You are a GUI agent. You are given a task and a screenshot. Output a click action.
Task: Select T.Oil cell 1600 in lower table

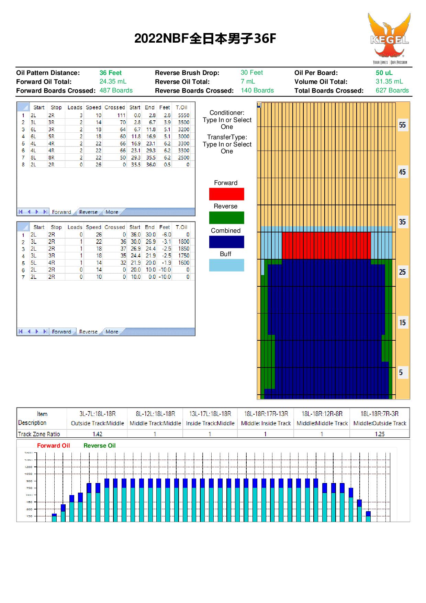pyautogui.click(x=181, y=263)
